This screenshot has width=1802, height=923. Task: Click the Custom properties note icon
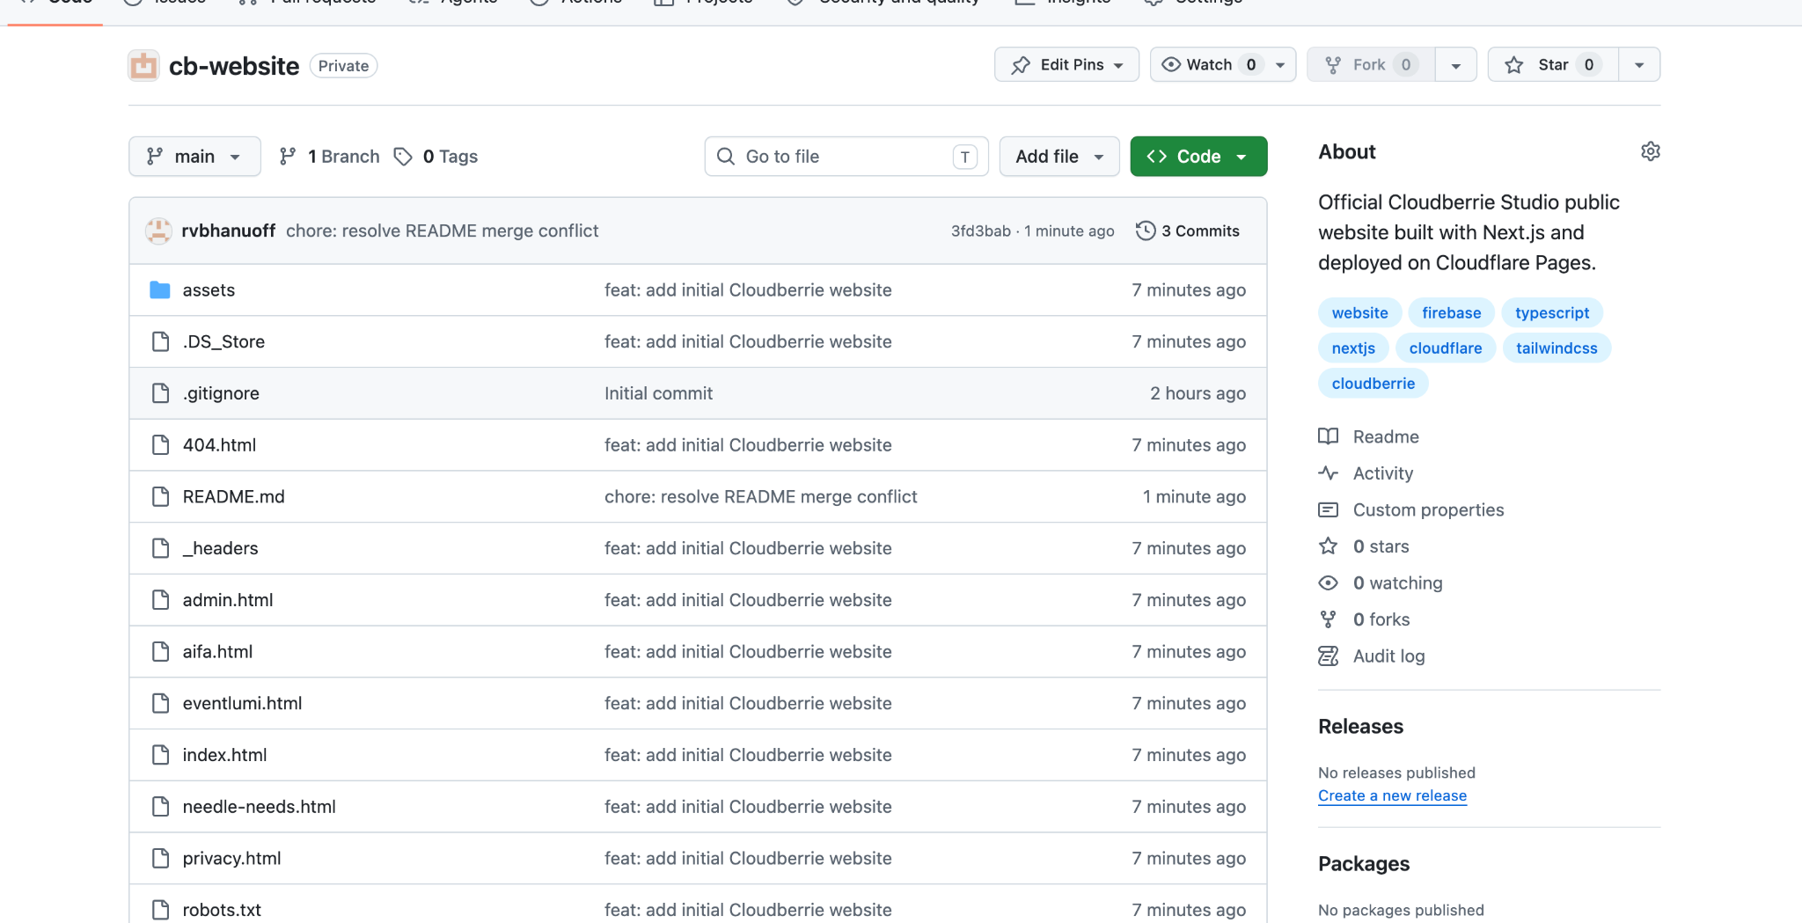click(1329, 509)
